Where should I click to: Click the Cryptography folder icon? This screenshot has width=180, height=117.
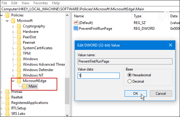point(19,26)
